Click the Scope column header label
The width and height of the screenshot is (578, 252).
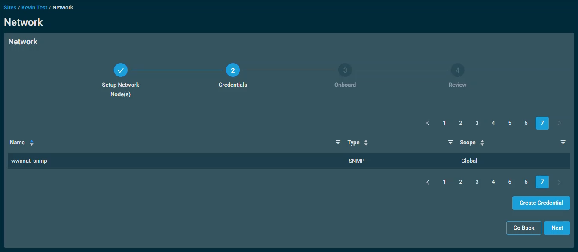468,143
